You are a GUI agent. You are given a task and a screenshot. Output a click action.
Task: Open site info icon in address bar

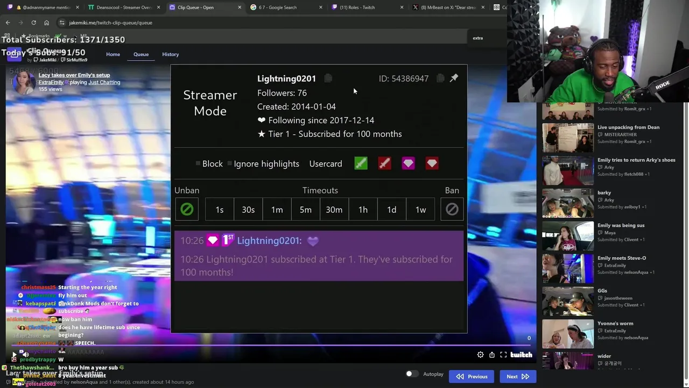click(x=62, y=23)
